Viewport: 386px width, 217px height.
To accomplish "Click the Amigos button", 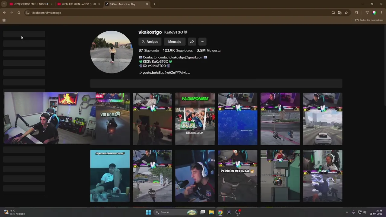I will pos(150,42).
